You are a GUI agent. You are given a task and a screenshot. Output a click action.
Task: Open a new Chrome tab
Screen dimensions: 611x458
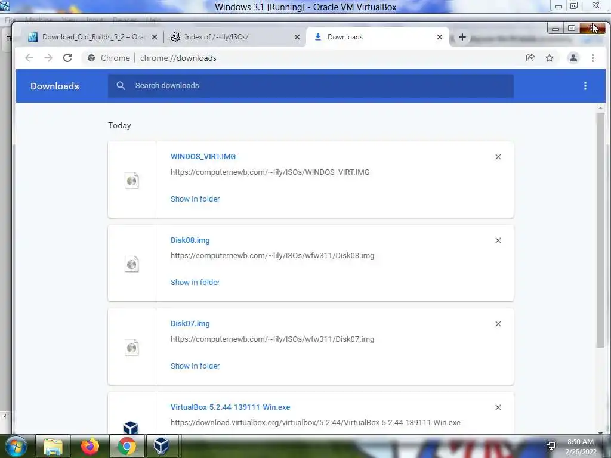tap(462, 37)
